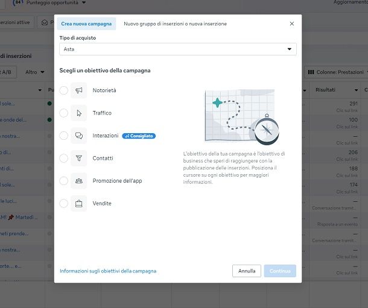Click the Contatti funnel icon

pyautogui.click(x=79, y=158)
